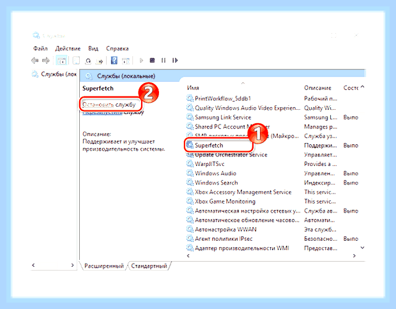Click the Остановить службу link
Viewport: 396px width, 309px height.
pos(109,105)
